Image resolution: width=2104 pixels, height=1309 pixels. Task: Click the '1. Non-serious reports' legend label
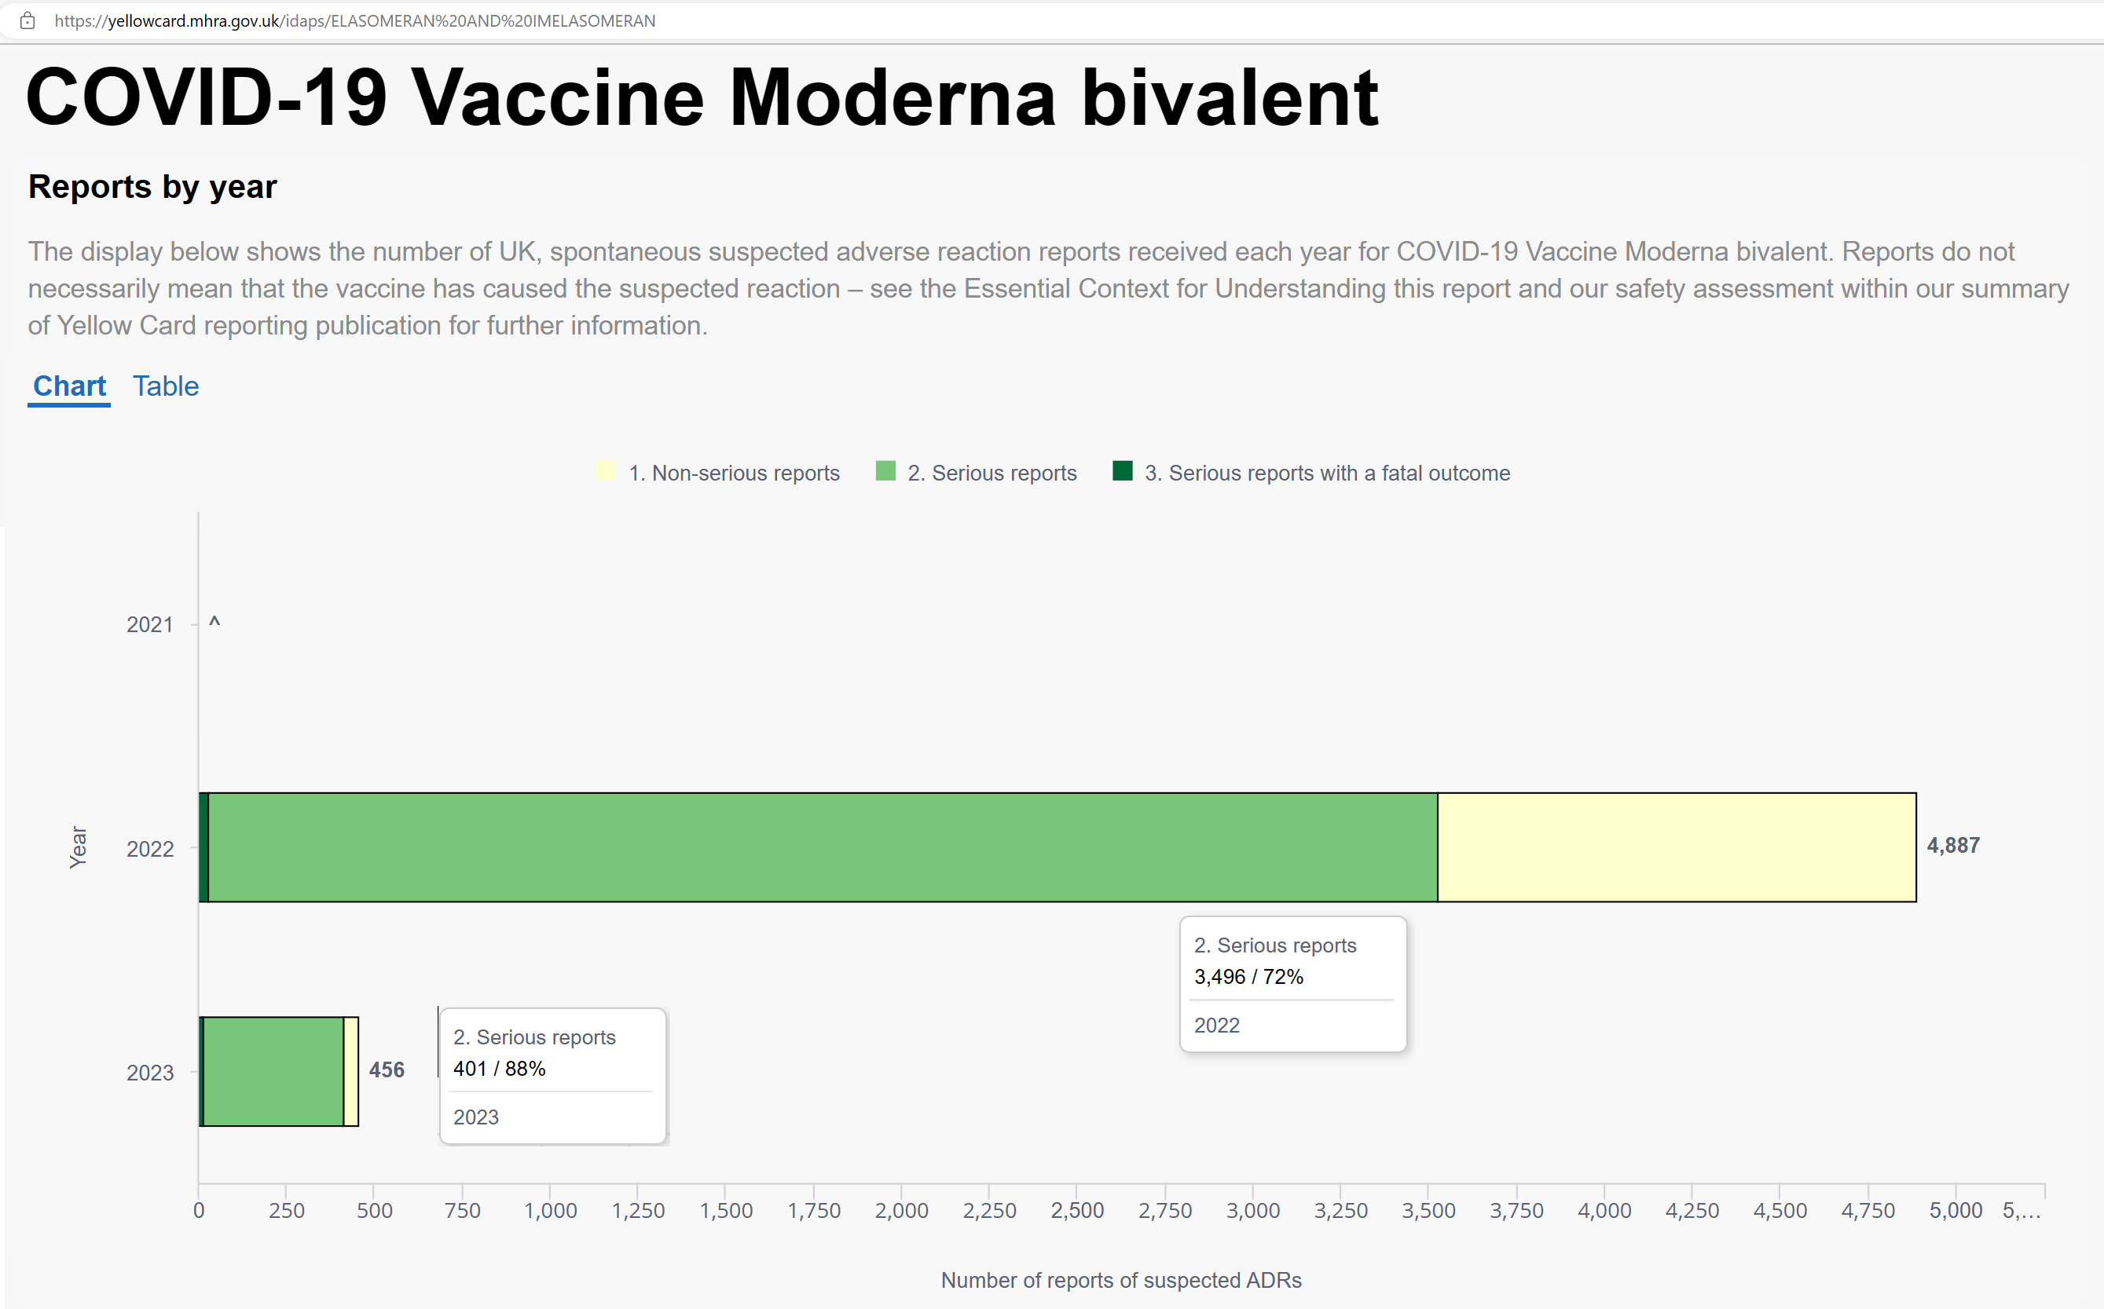[735, 473]
